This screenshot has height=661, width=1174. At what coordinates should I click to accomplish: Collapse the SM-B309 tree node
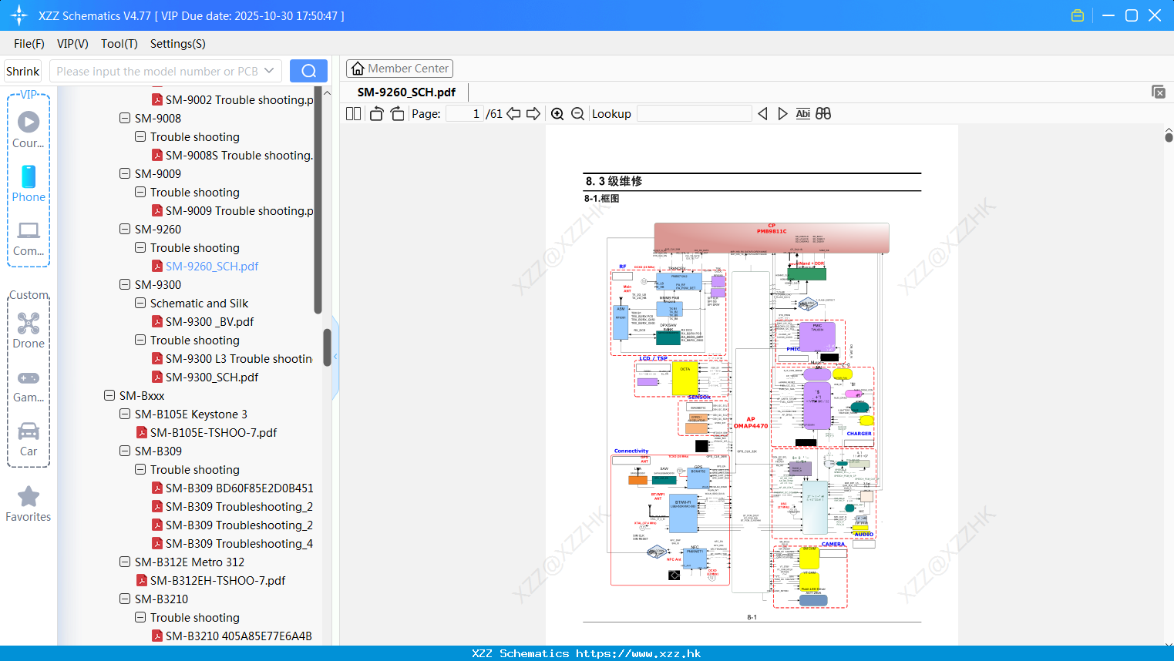[125, 451]
